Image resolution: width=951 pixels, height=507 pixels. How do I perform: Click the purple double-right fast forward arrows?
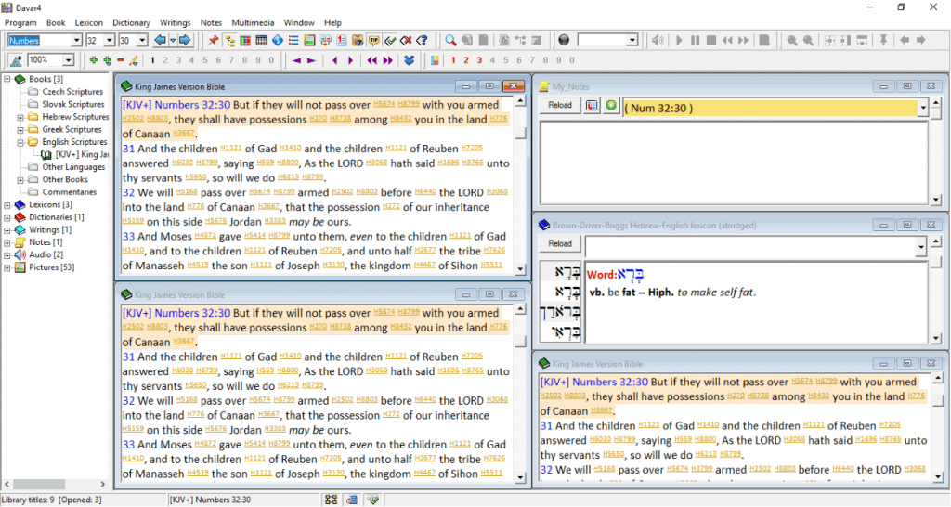(x=385, y=60)
